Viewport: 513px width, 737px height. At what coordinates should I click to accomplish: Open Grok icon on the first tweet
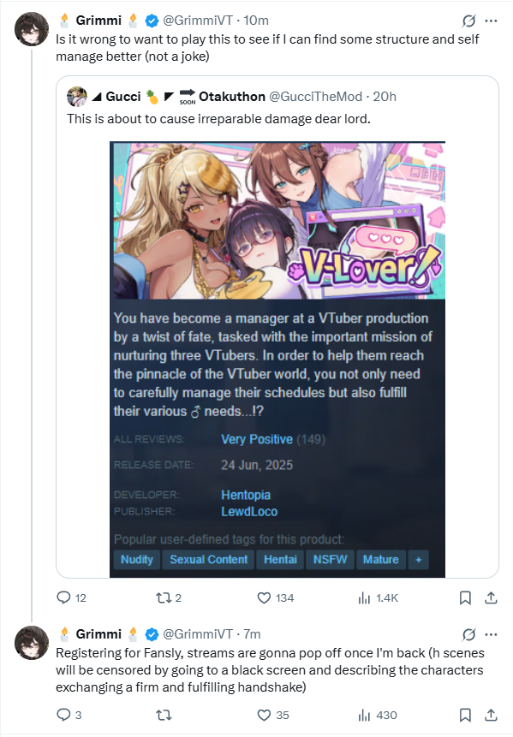(x=468, y=21)
